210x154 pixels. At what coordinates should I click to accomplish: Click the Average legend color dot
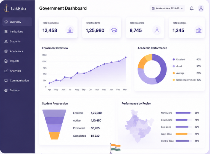coord(173,73)
